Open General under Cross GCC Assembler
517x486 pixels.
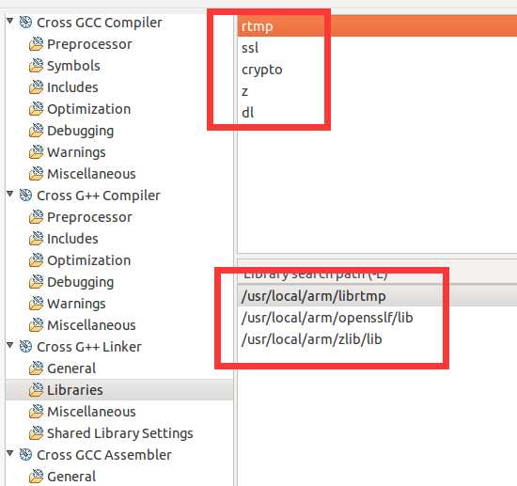point(71,477)
